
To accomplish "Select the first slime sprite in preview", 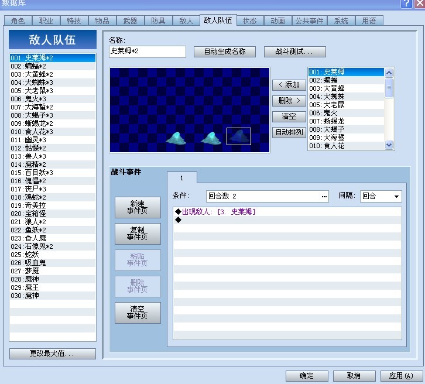I will [x=176, y=138].
